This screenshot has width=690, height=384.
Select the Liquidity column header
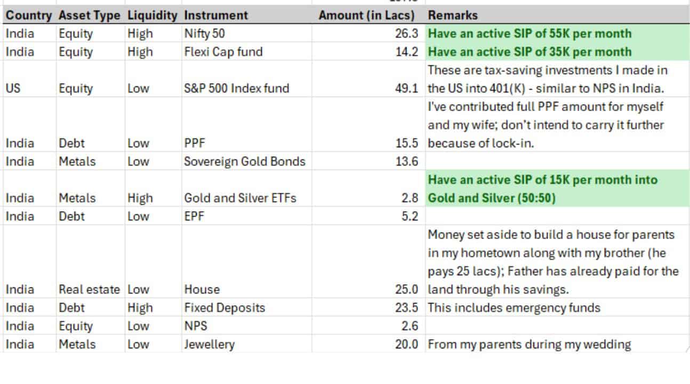point(152,15)
